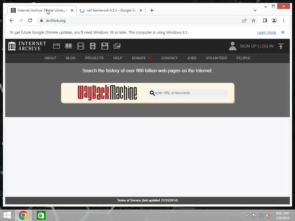Image resolution: width=295 pixels, height=221 pixels.
Task: Open the JOBS menu item
Action: point(192,58)
